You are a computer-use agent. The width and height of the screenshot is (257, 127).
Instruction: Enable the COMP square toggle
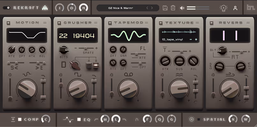click(20, 119)
